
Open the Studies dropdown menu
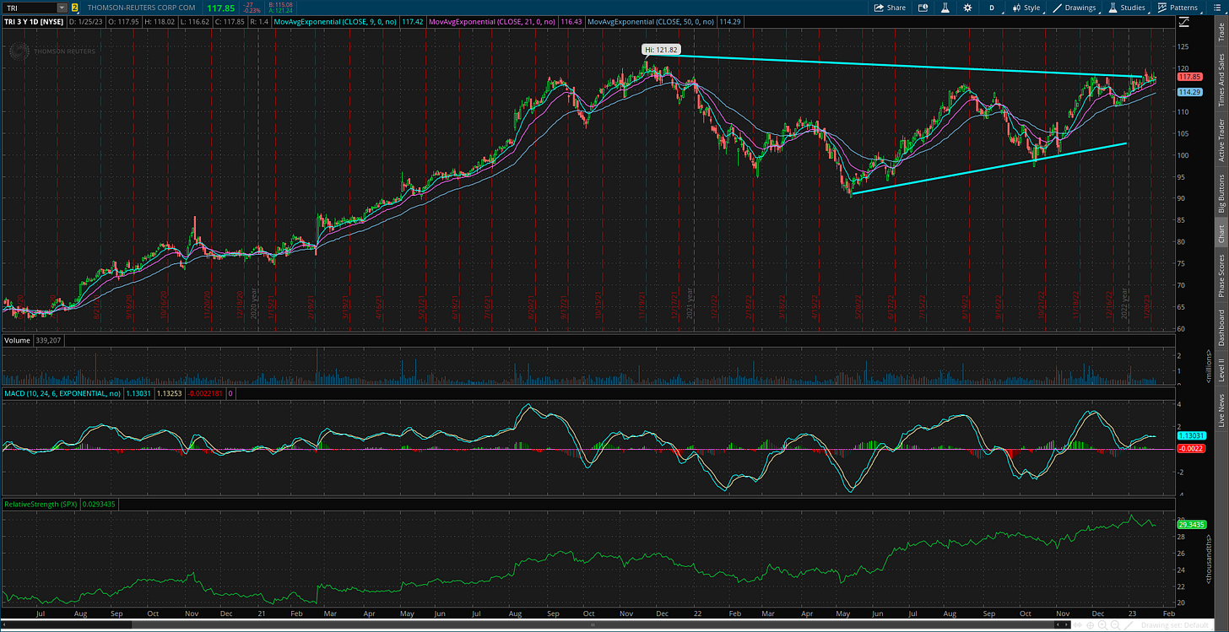1127,8
